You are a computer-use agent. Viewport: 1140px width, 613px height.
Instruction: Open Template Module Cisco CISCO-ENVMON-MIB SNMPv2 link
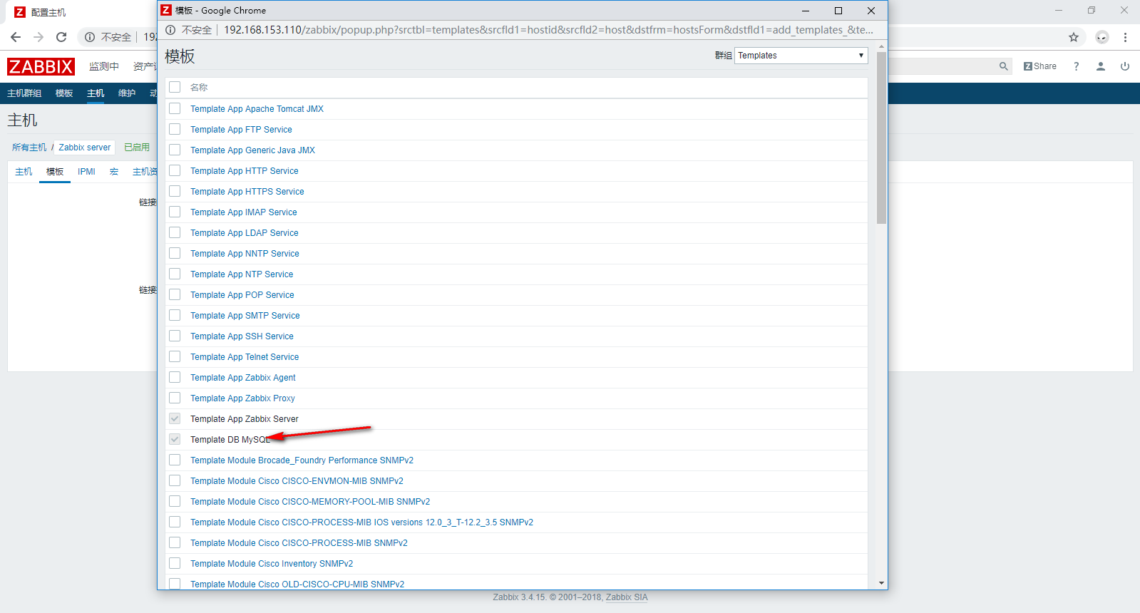point(297,481)
